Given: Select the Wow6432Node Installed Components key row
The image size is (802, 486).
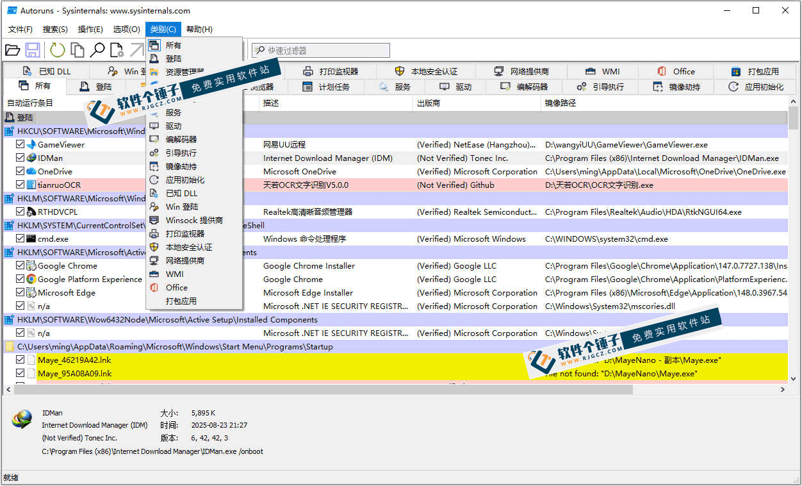Looking at the screenshot, I should [x=395, y=320].
